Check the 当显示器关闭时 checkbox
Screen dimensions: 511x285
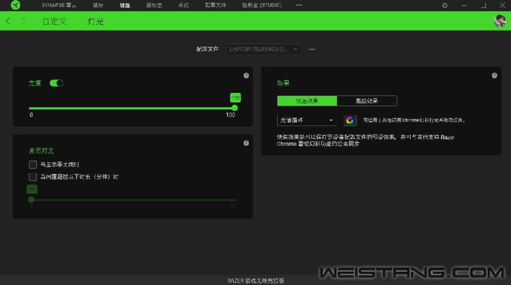point(33,164)
